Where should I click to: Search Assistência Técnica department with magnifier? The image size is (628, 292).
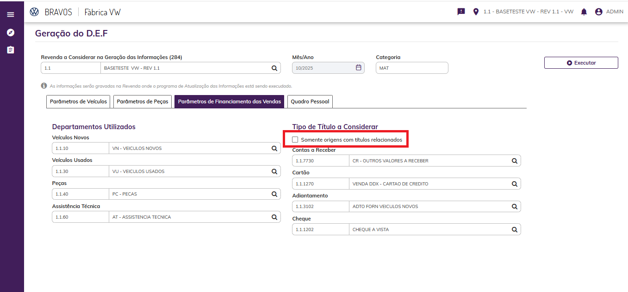coord(274,217)
